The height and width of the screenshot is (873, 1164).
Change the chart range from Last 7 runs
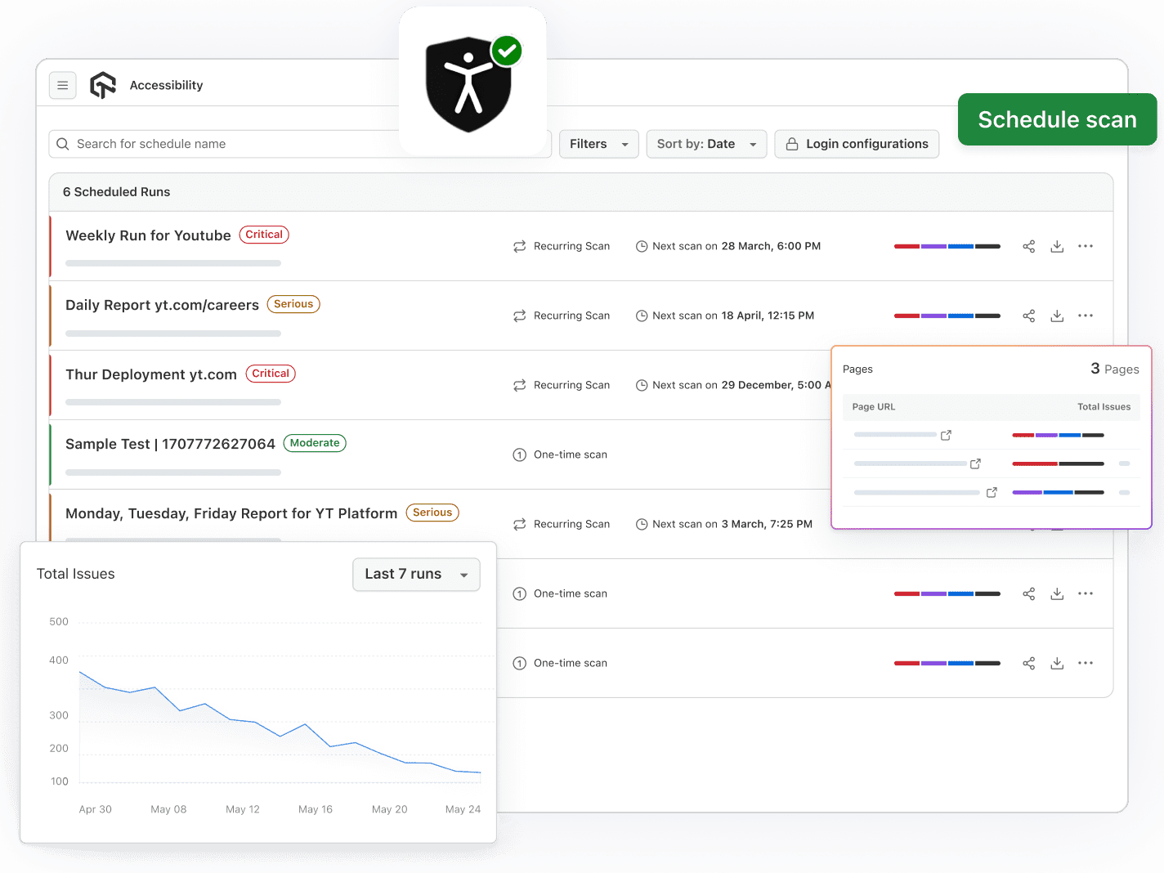point(416,574)
